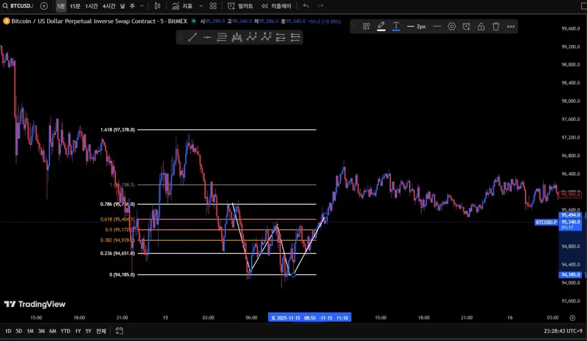
Task: Expand the timeframe interval dropdown chevron
Action: click(141, 6)
